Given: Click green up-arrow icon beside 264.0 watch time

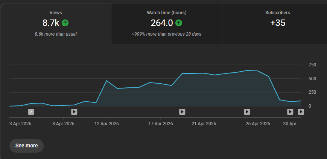Looking at the screenshot, I should pos(179,23).
